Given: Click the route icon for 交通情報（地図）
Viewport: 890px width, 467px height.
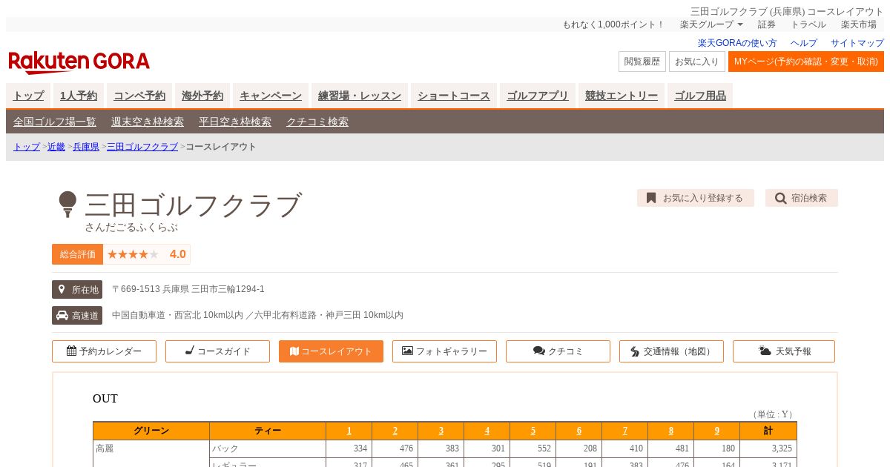Looking at the screenshot, I should pyautogui.click(x=635, y=351).
